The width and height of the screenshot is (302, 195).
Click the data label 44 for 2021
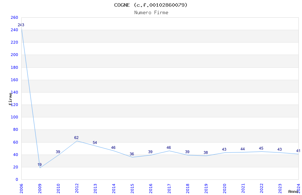click(x=242, y=149)
